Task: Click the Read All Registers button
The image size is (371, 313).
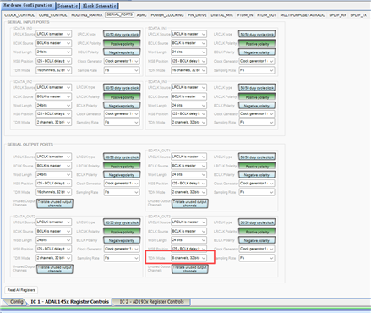Action: pyautogui.click(x=21, y=290)
